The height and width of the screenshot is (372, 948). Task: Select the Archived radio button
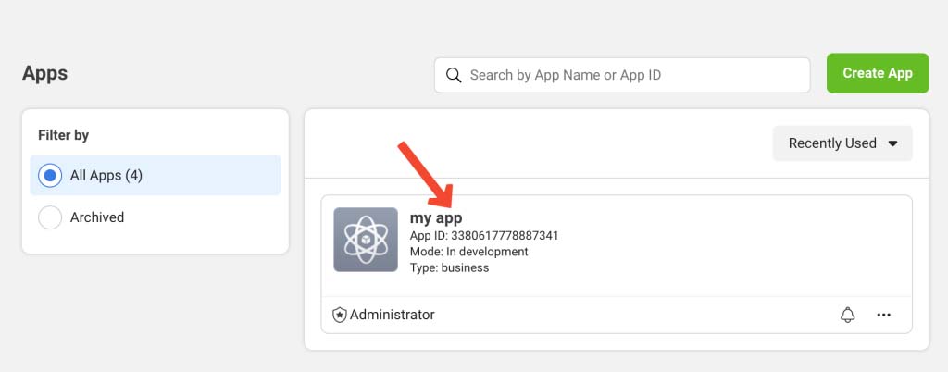tap(50, 217)
